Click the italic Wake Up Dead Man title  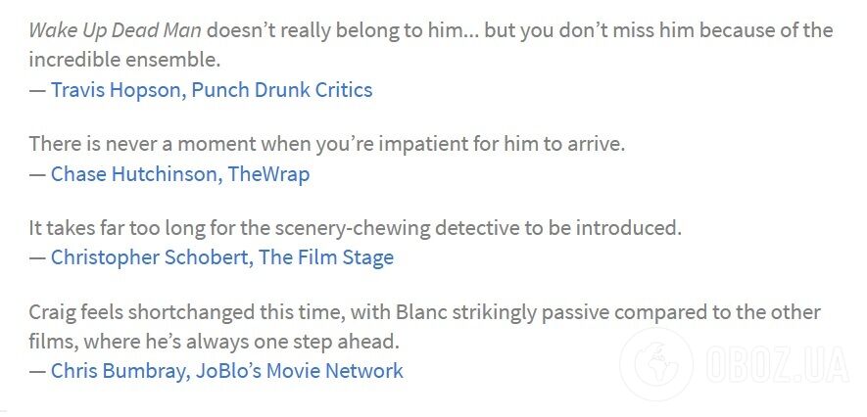[x=116, y=29]
